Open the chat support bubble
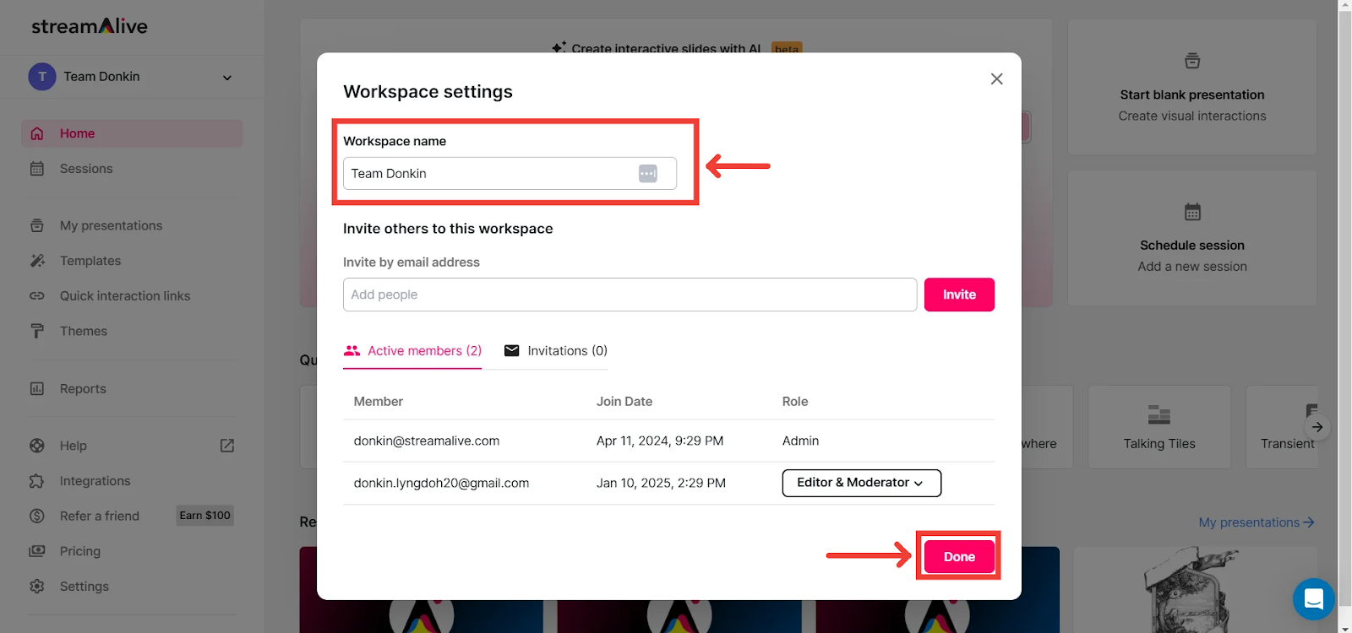 click(x=1313, y=598)
